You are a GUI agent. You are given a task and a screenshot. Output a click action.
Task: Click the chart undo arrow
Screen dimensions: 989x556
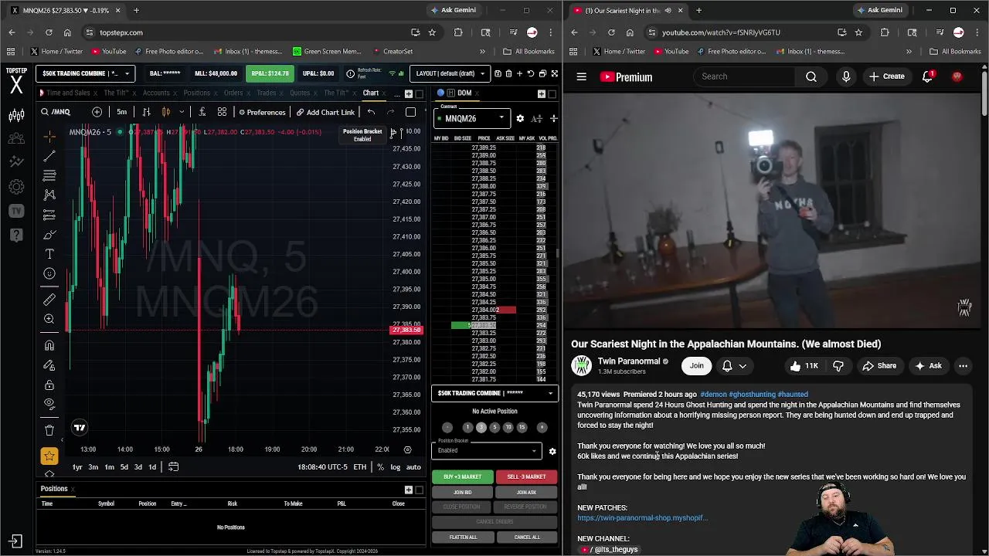(371, 112)
